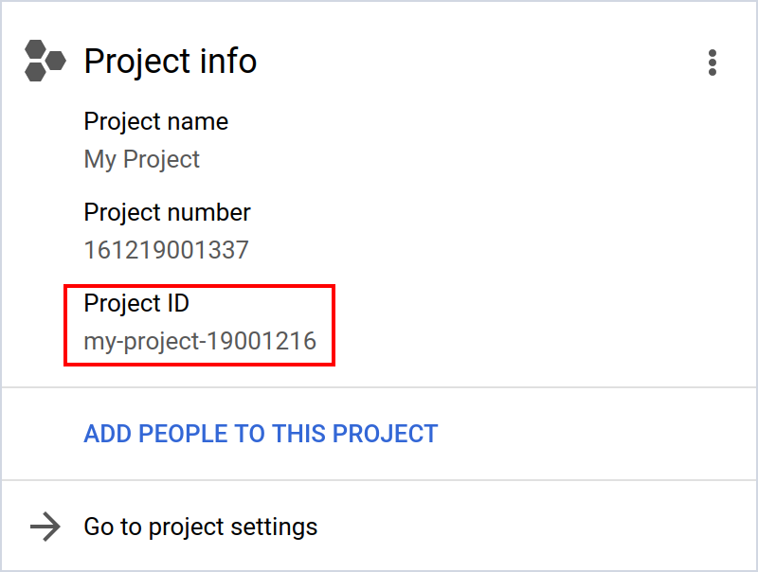Click the red-highlighted Project ID box

coord(199,325)
